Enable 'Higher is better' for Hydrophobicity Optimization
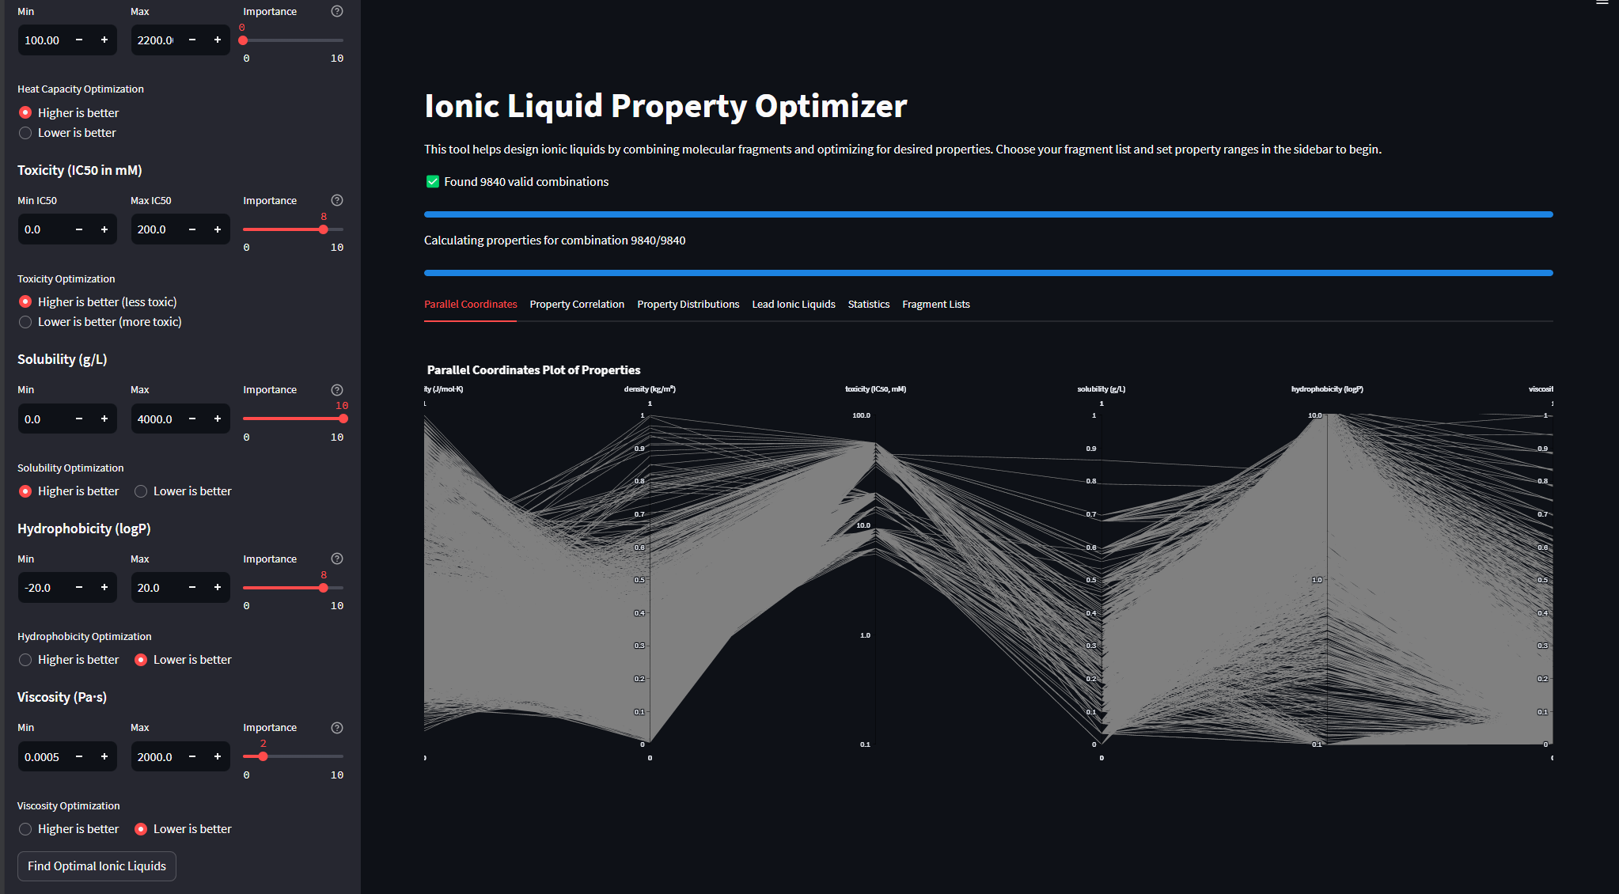 pyautogui.click(x=25, y=659)
